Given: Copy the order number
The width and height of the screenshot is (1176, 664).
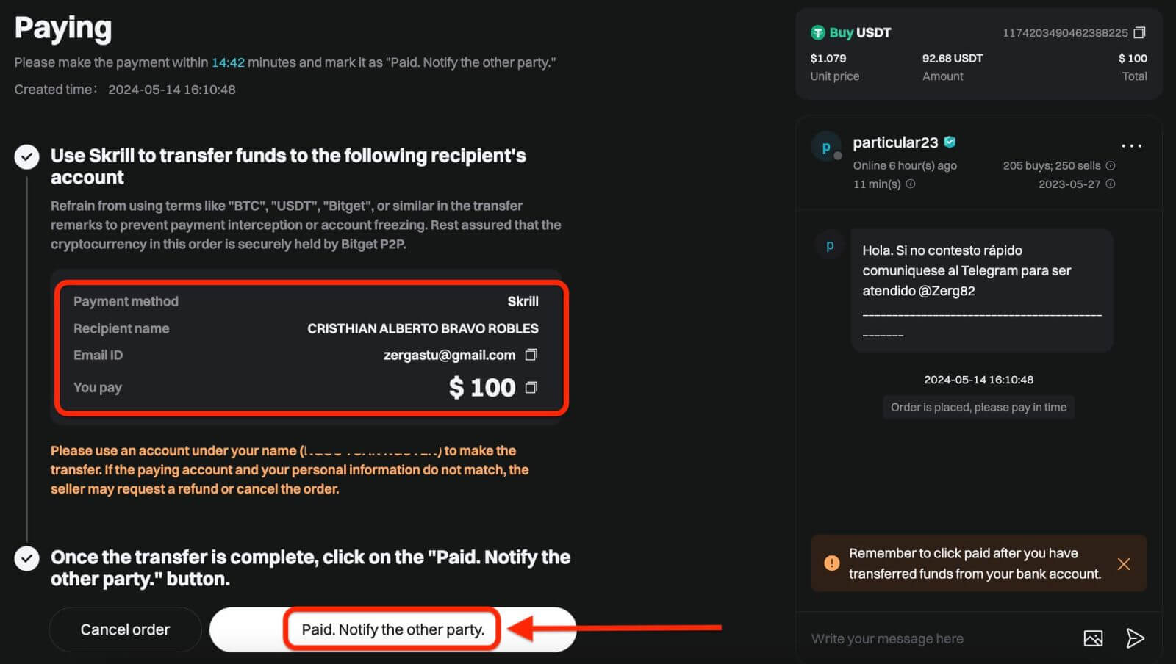Looking at the screenshot, I should click(1139, 32).
